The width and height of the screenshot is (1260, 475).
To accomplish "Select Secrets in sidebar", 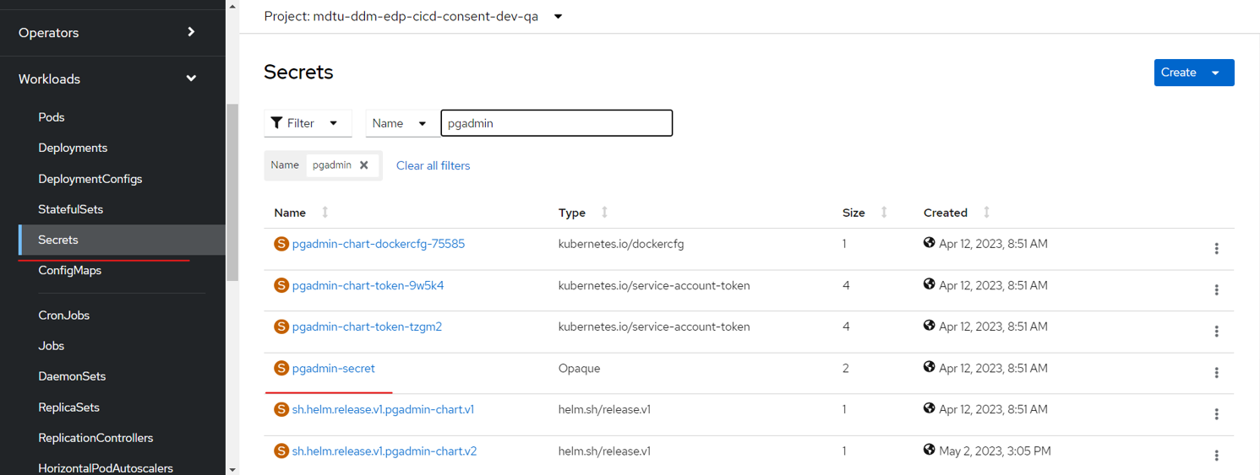I will (x=122, y=240).
